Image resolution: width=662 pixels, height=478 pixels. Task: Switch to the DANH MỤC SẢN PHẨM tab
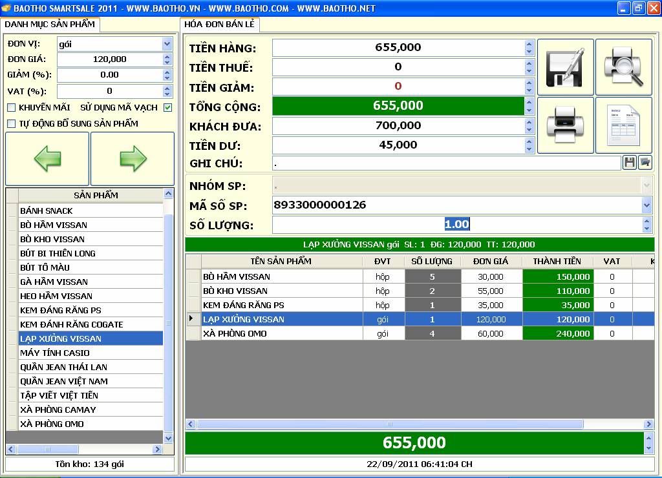pos(50,24)
